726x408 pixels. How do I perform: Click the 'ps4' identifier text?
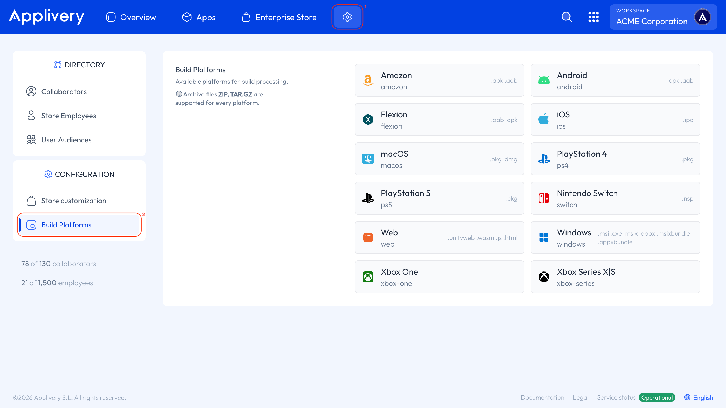pos(563,166)
